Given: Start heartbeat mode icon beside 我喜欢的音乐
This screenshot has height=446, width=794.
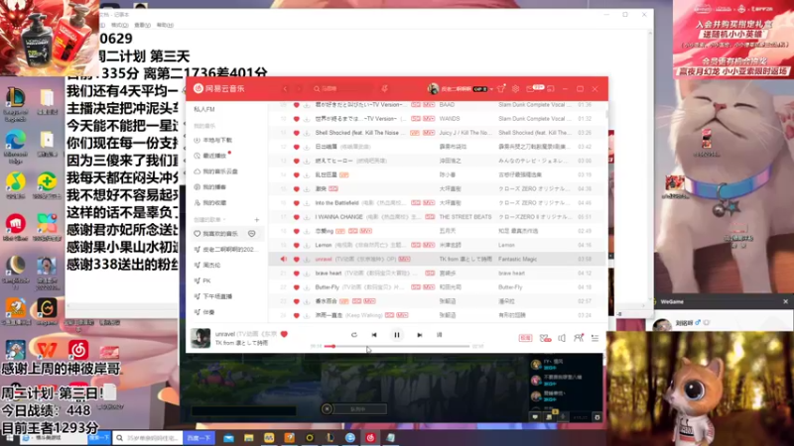Looking at the screenshot, I should (x=252, y=234).
